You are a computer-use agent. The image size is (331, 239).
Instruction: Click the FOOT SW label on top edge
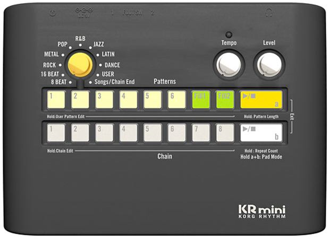point(133,13)
